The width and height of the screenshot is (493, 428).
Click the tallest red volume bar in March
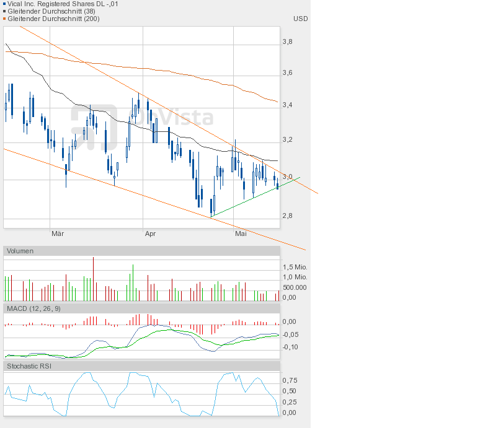(94, 279)
